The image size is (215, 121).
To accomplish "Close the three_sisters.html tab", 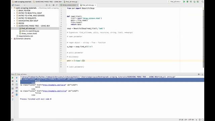I will (77, 5).
